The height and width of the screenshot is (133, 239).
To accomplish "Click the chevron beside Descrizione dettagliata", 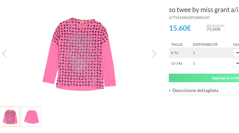I will click(170, 91).
